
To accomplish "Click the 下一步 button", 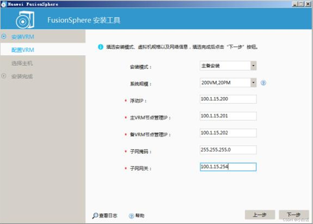I will tap(294, 215).
